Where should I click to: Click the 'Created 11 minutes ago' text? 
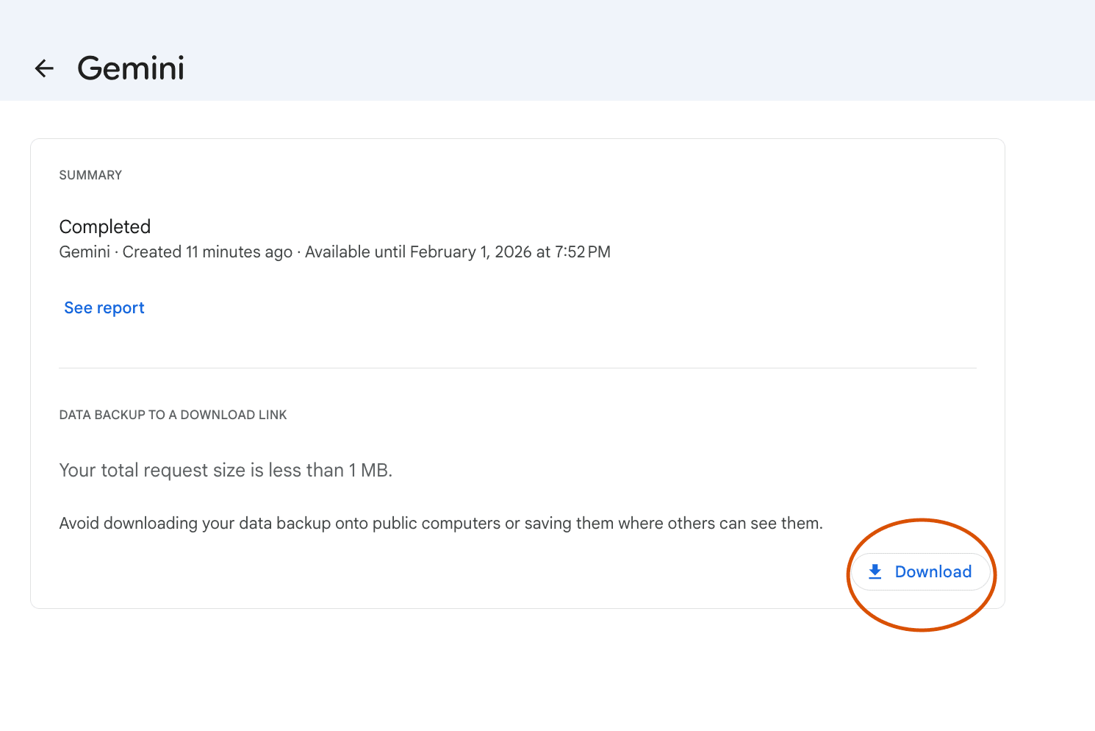[207, 252]
